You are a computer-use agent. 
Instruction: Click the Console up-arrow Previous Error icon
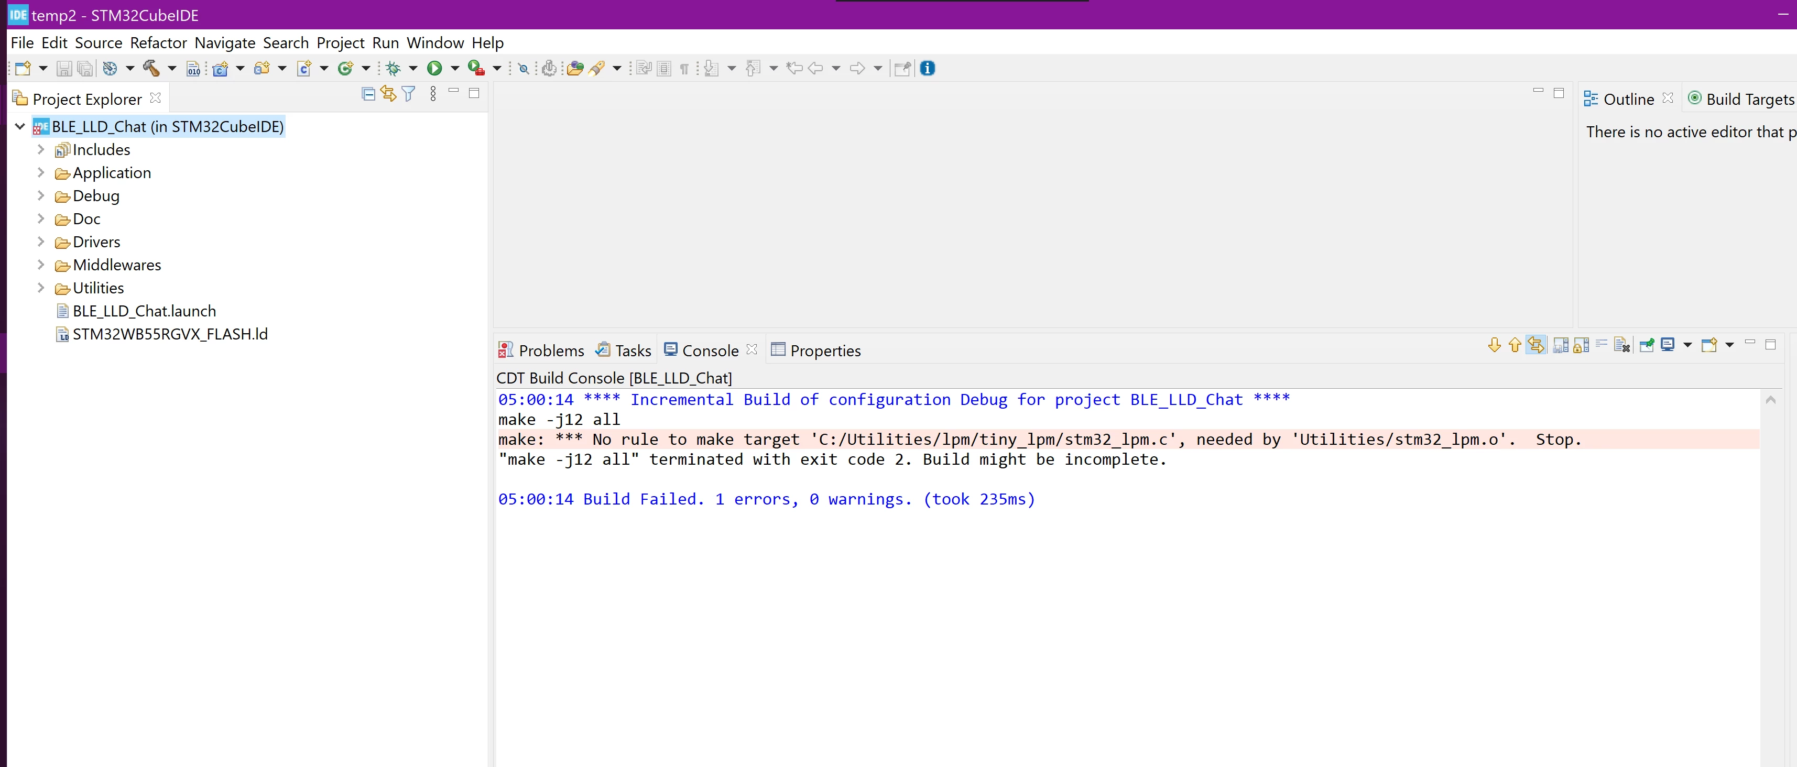point(1515,345)
